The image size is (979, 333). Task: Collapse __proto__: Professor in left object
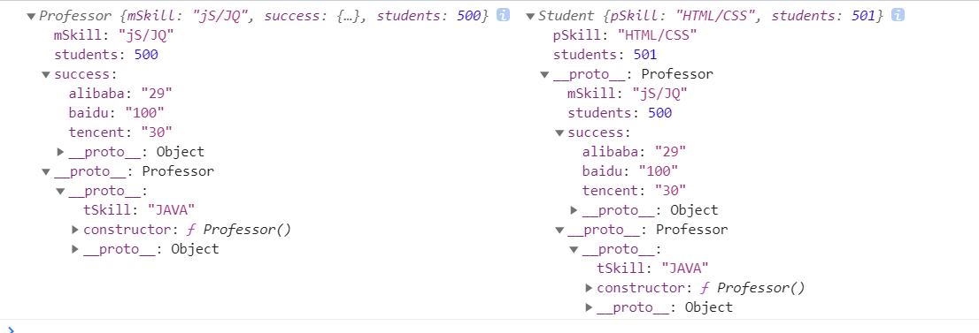[x=45, y=171]
